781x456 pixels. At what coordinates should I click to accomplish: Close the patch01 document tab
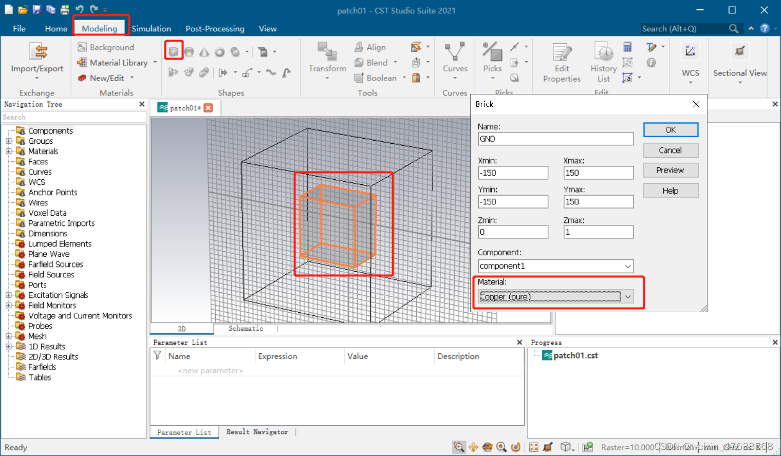tap(208, 108)
